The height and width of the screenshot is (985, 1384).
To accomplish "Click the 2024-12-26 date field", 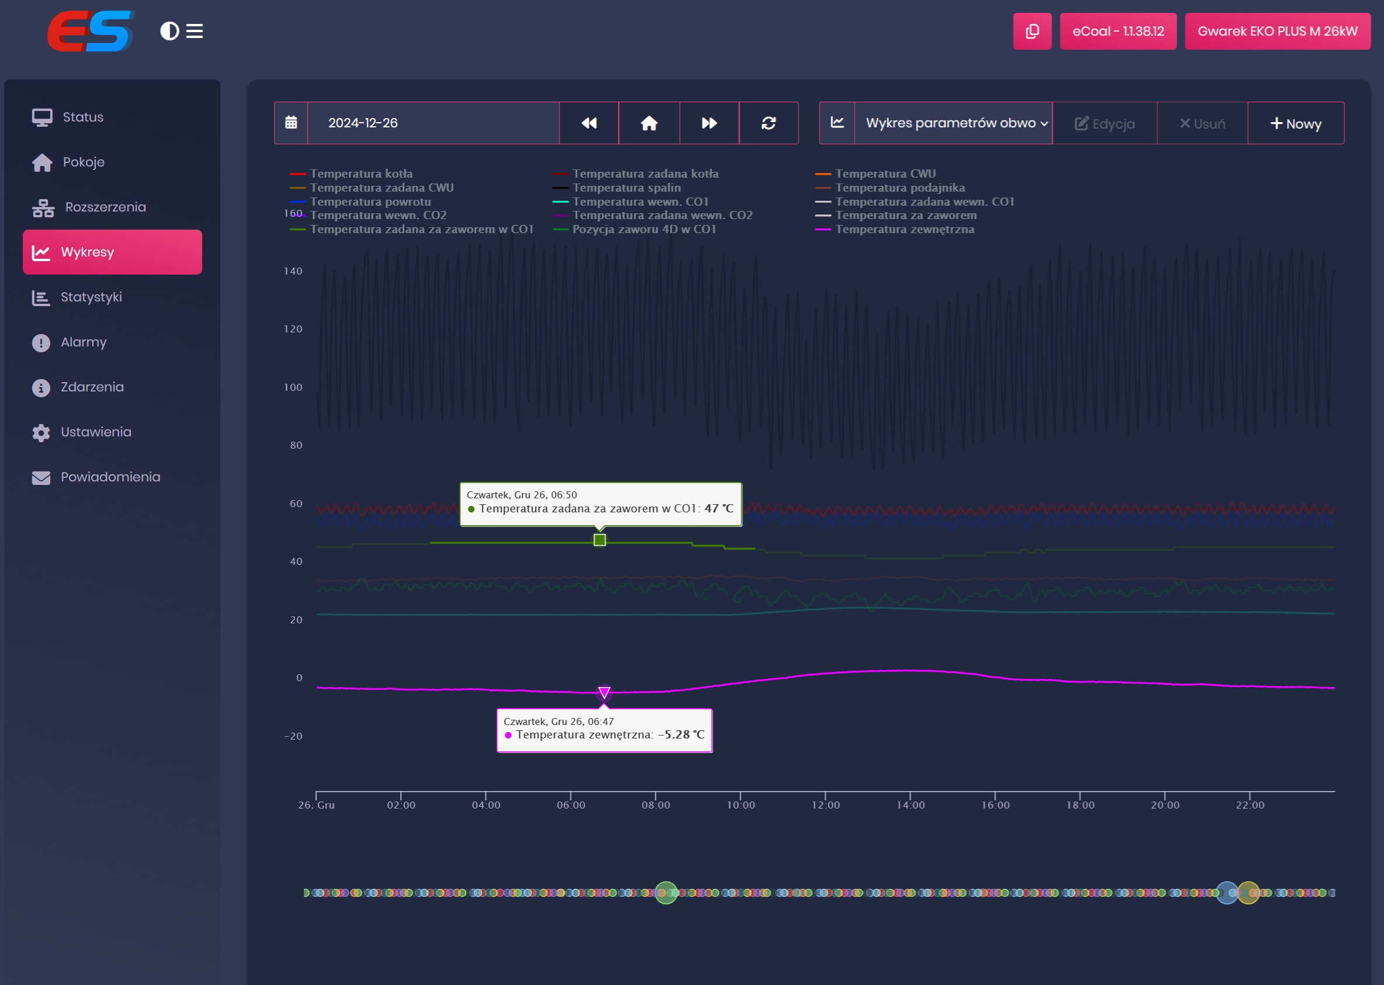I will (x=433, y=123).
